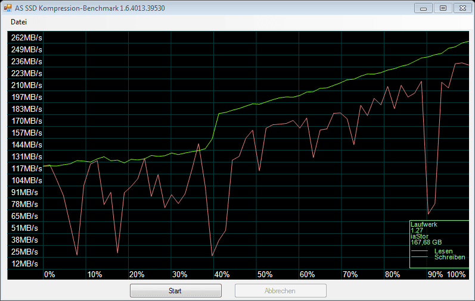475x301 pixels.
Task: Click the 117MB/s axis label
Action: 27,168
